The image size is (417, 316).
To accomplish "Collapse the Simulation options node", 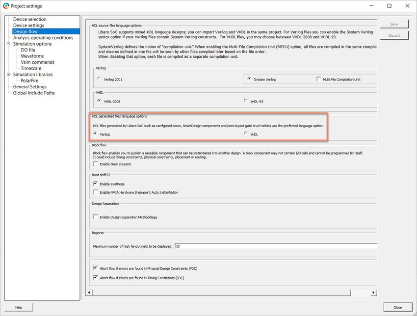I will tap(8, 44).
